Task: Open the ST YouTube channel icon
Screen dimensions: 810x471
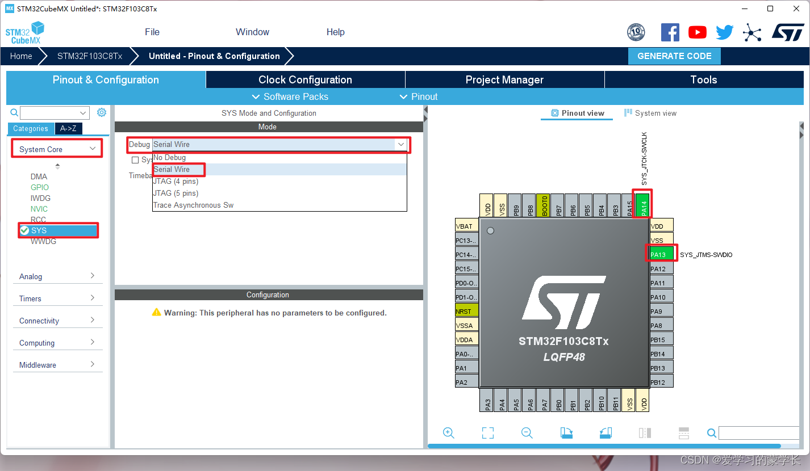Action: coord(697,32)
